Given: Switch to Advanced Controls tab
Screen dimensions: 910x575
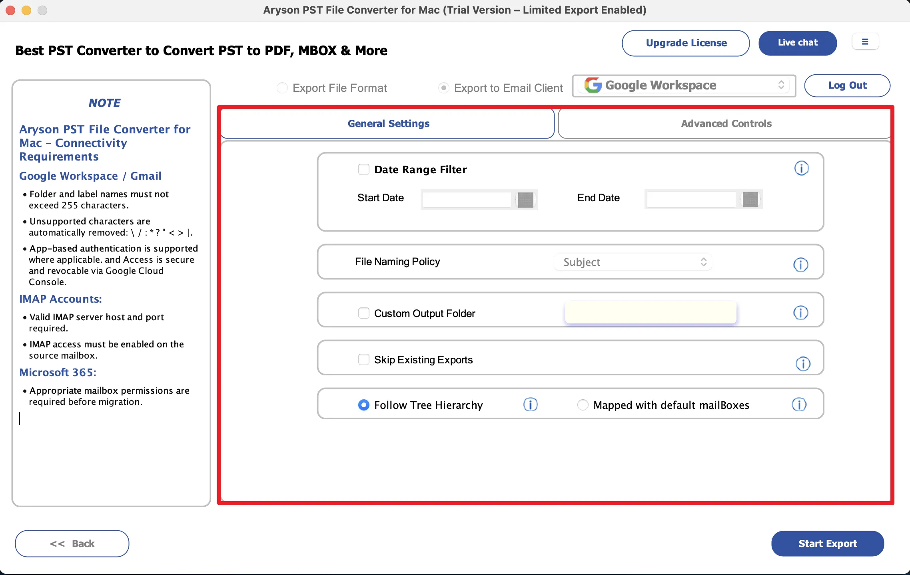Looking at the screenshot, I should [725, 124].
